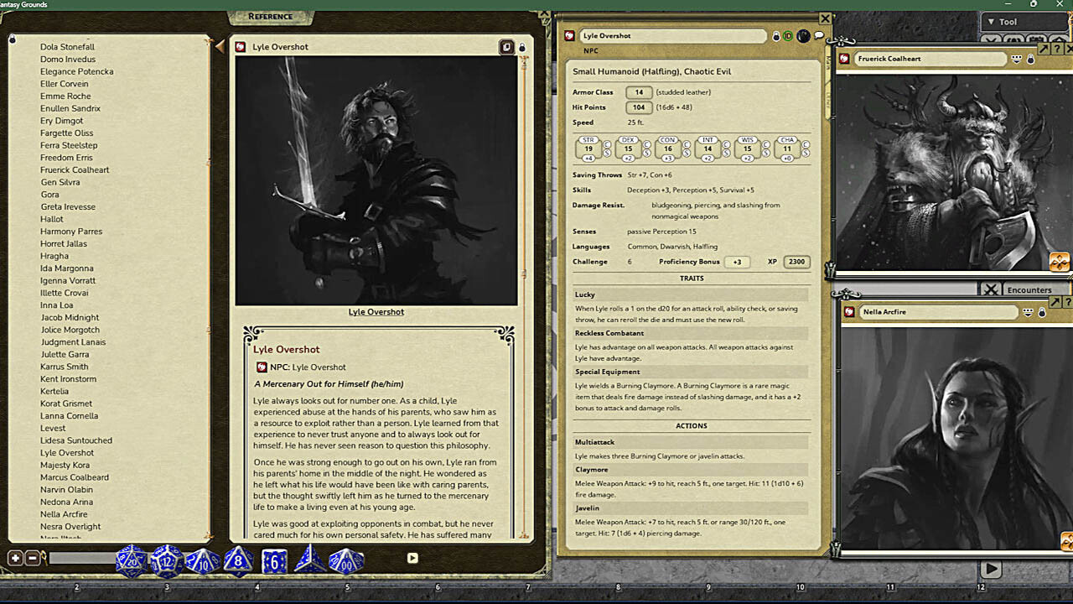
Task: Toggle the lock on the Lyle Overshot reference window
Action: click(x=521, y=49)
